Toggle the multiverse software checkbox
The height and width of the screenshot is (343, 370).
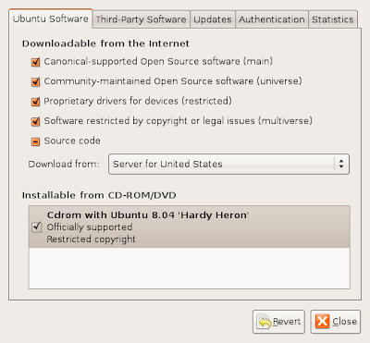[36, 121]
